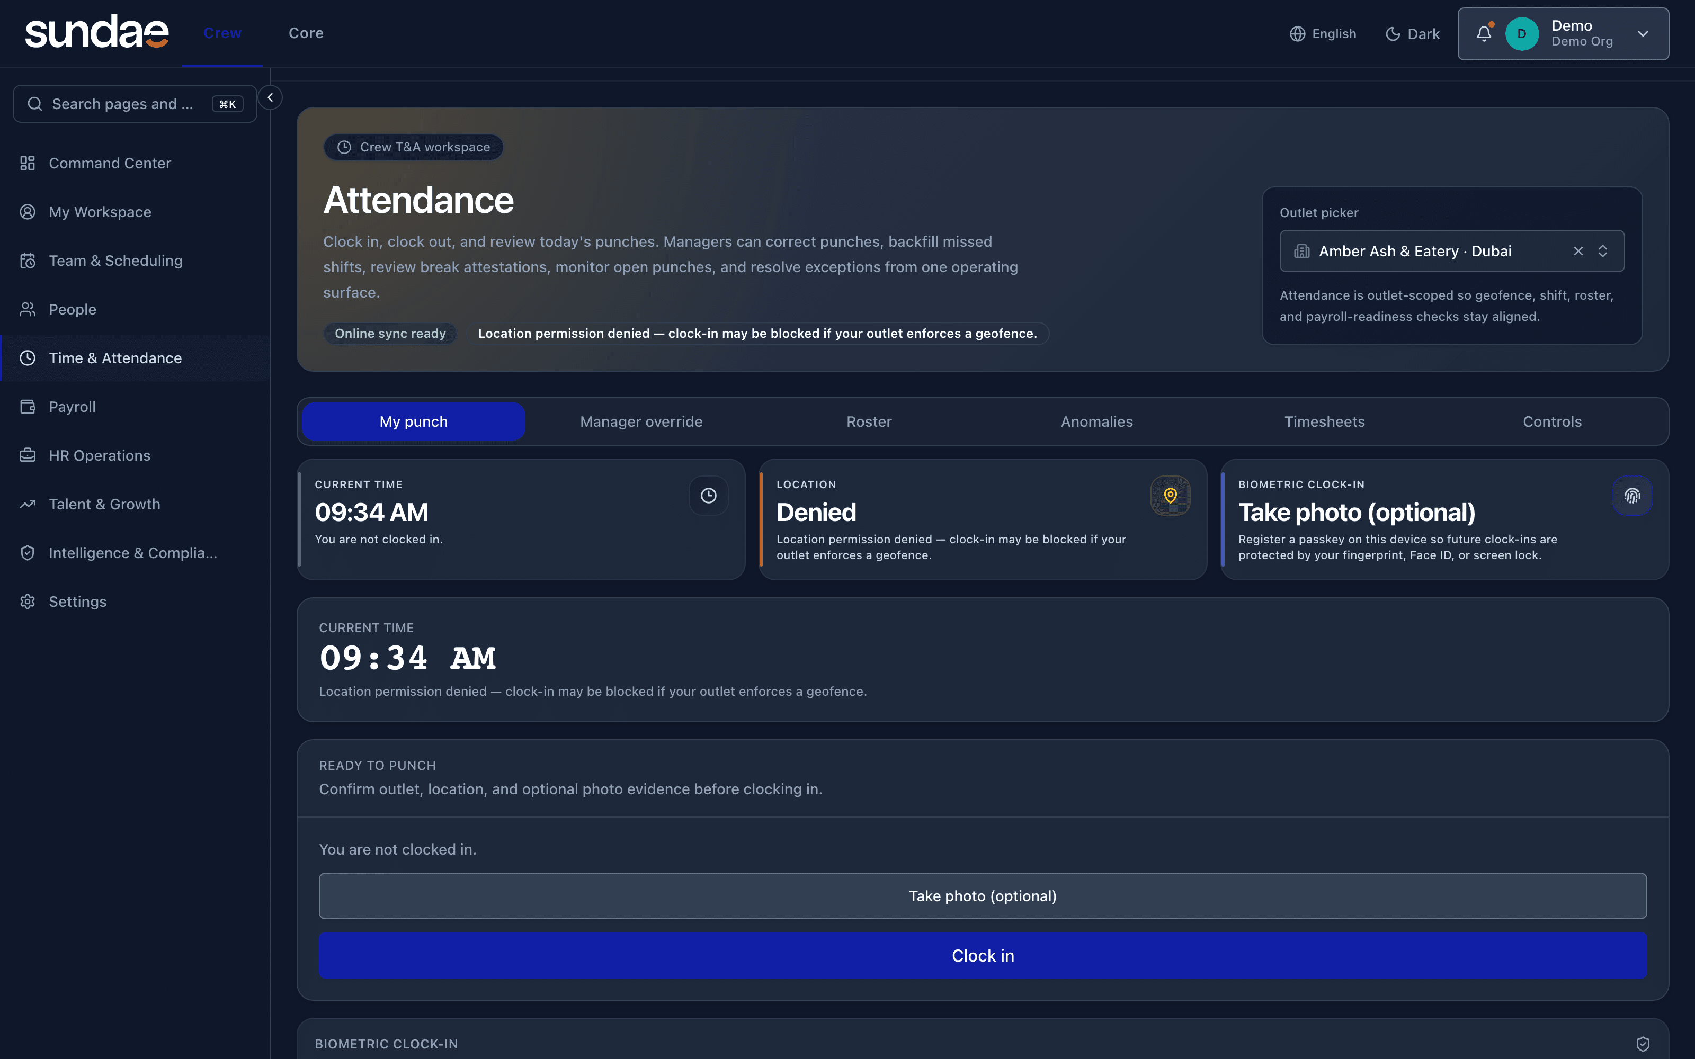The image size is (1695, 1059).
Task: Click the location pin icon in Location card
Action: [x=1170, y=496]
